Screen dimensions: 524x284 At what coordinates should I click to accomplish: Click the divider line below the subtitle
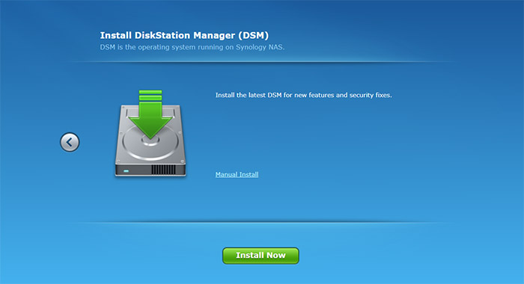[x=262, y=62]
